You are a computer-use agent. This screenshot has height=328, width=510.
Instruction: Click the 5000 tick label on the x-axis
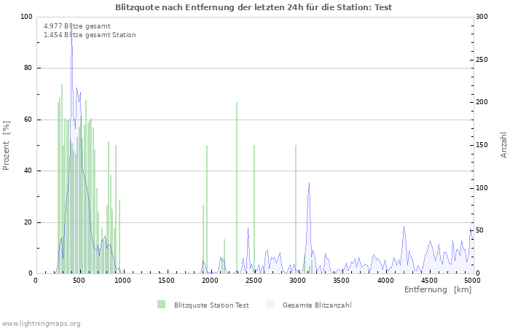click(472, 280)
